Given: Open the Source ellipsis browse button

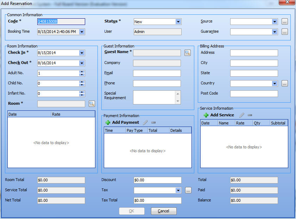Looking at the screenshot, I should click(x=285, y=21).
